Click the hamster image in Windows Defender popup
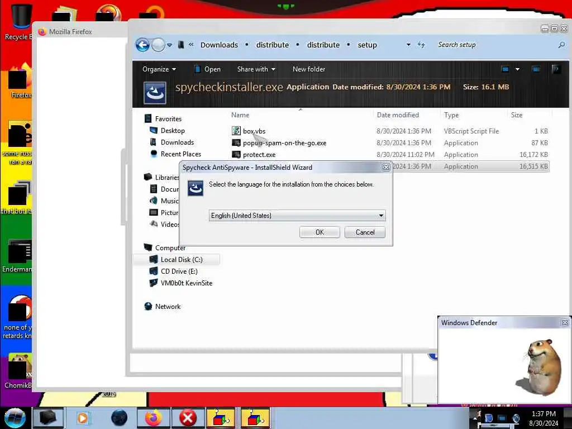The width and height of the screenshot is (572, 429). tap(540, 366)
